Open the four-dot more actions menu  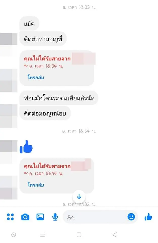coord(10,217)
